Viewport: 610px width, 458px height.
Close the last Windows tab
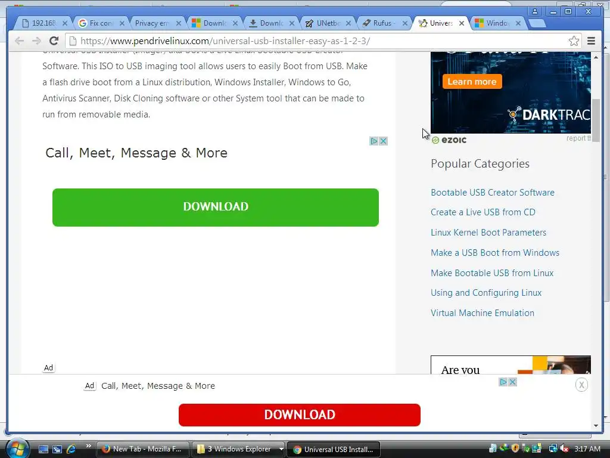click(x=518, y=23)
